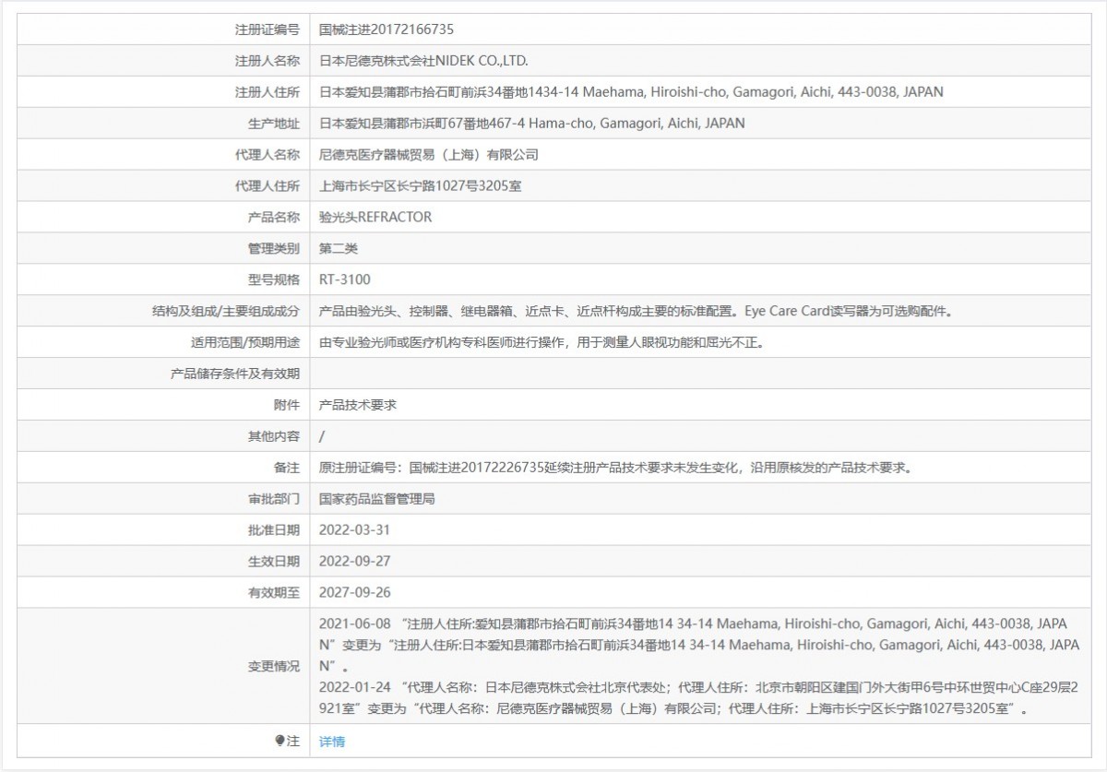This screenshot has width=1107, height=772.
Task: Open the 详情 link in the 注 row
Action: tap(331, 741)
